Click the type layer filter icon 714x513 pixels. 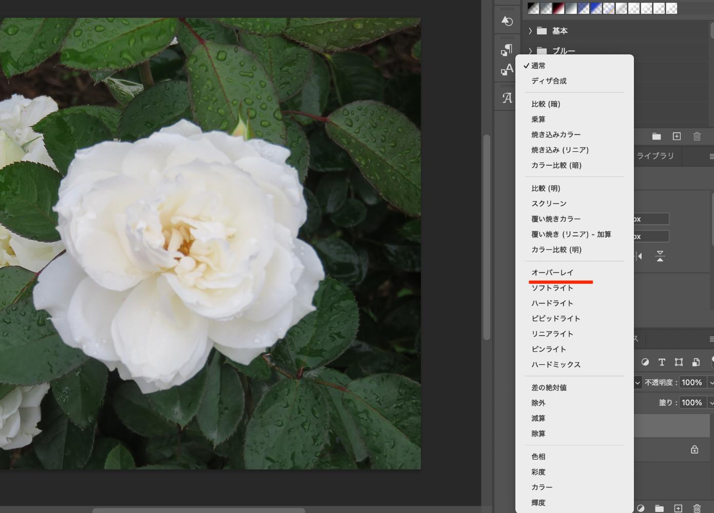pyautogui.click(x=662, y=362)
